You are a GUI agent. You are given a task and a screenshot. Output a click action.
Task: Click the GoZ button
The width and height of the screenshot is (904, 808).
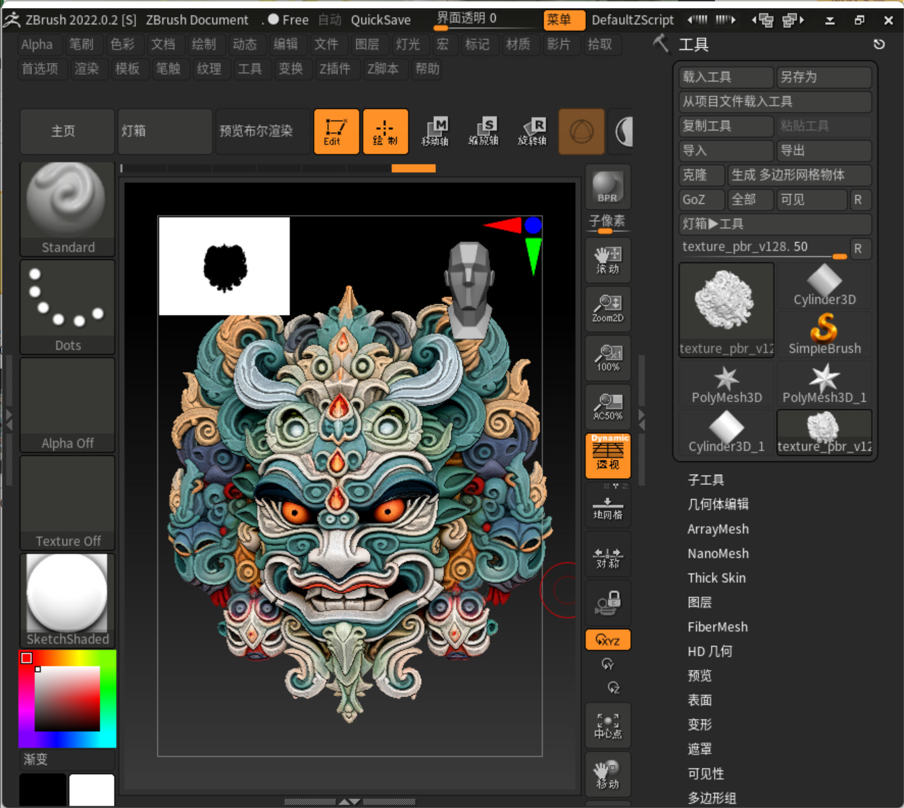pyautogui.click(x=702, y=199)
